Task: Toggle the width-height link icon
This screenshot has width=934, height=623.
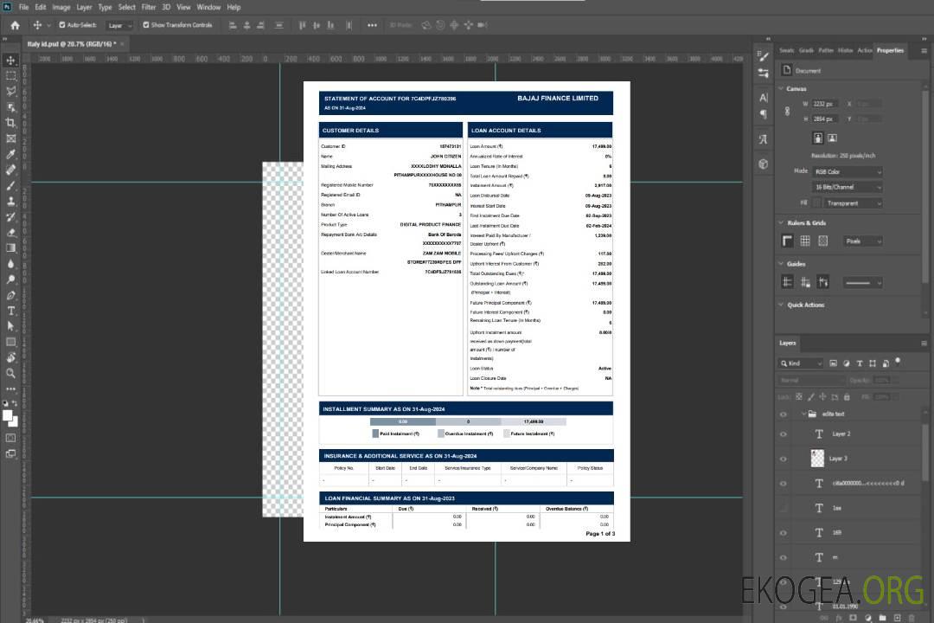Action: tap(787, 112)
